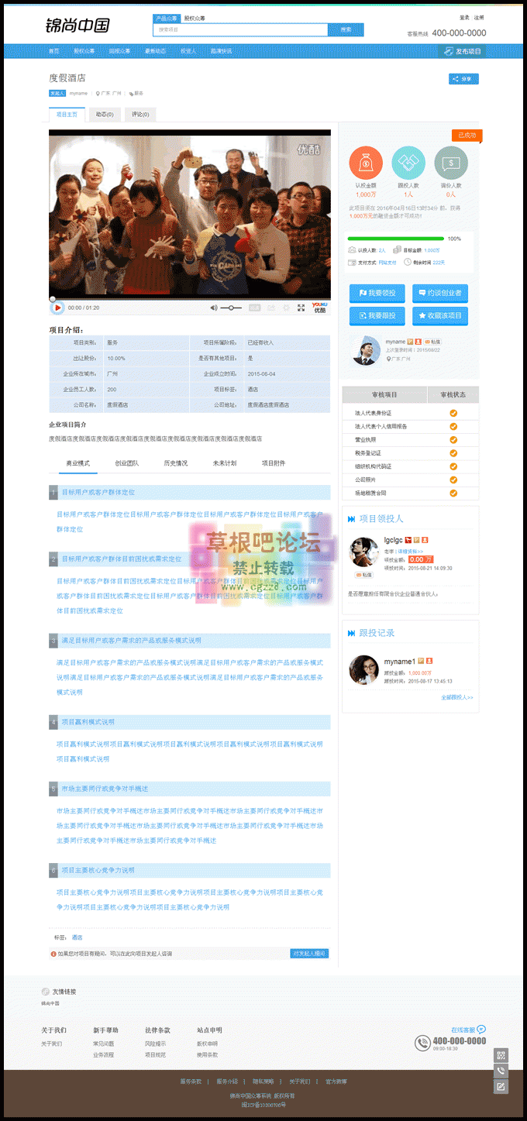This screenshot has height=1121, width=527.
Task: Open the 风险提示 footer link
Action: [155, 1044]
